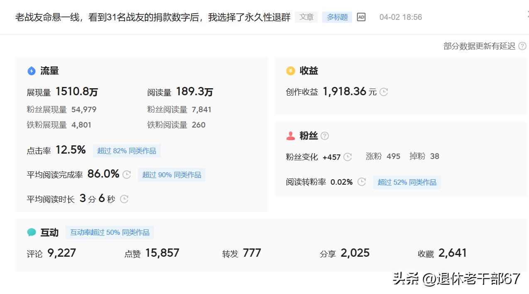
Task: Click the AD label icon beside the title
Action: 360,17
